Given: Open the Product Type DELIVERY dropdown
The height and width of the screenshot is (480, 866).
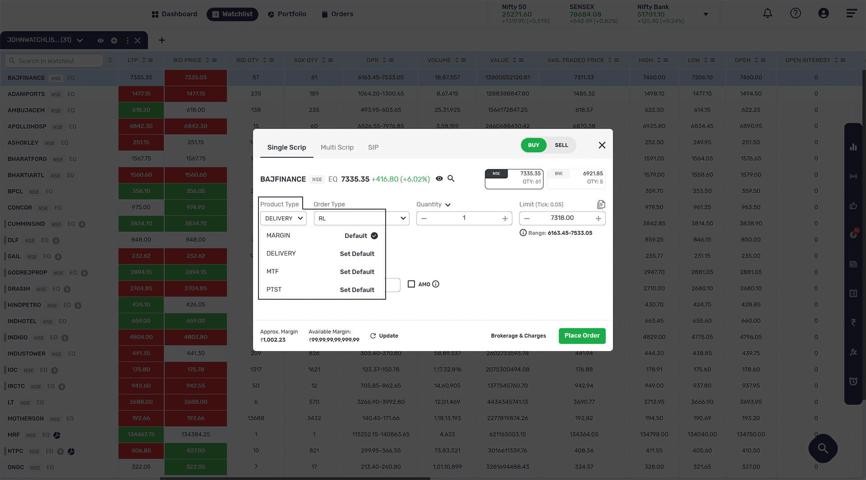Looking at the screenshot, I should [x=283, y=218].
